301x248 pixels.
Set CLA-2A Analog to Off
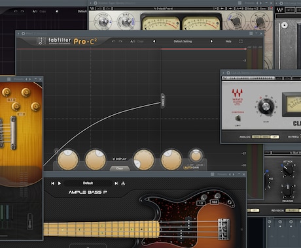click(x=275, y=137)
